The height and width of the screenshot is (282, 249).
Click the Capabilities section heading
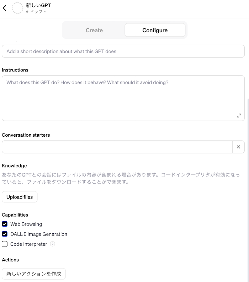coord(15,215)
